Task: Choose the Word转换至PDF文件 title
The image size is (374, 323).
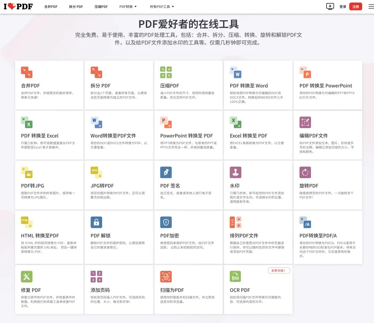Action: click(113, 136)
